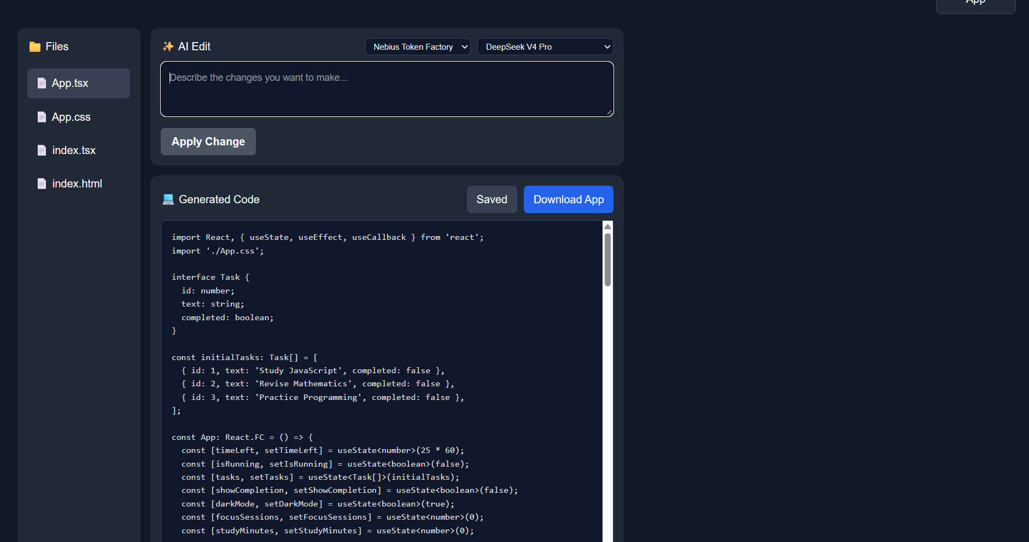Click the text area resize handle
The image size is (1029, 542).
click(609, 112)
